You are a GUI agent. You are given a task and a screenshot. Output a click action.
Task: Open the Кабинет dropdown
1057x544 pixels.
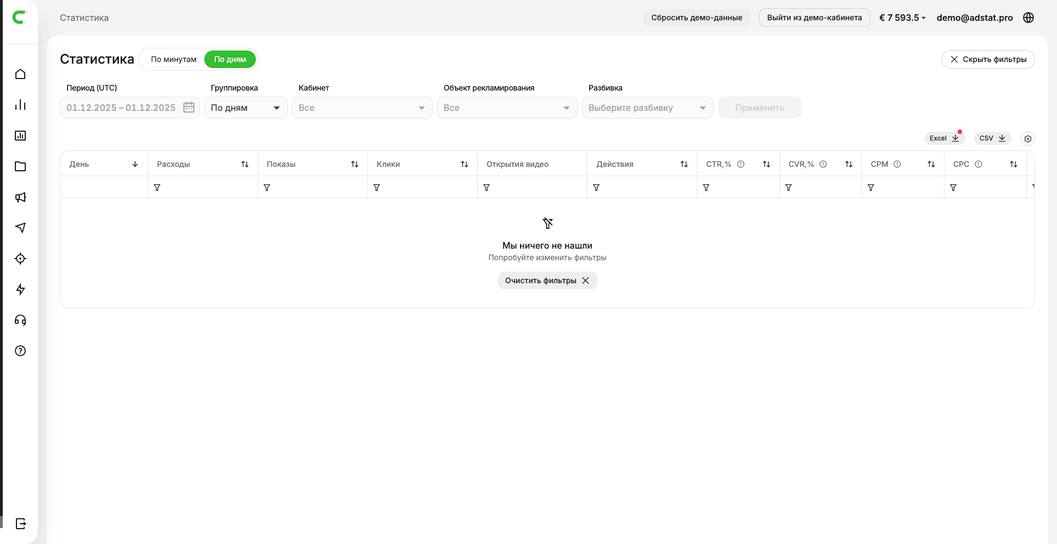(x=362, y=108)
